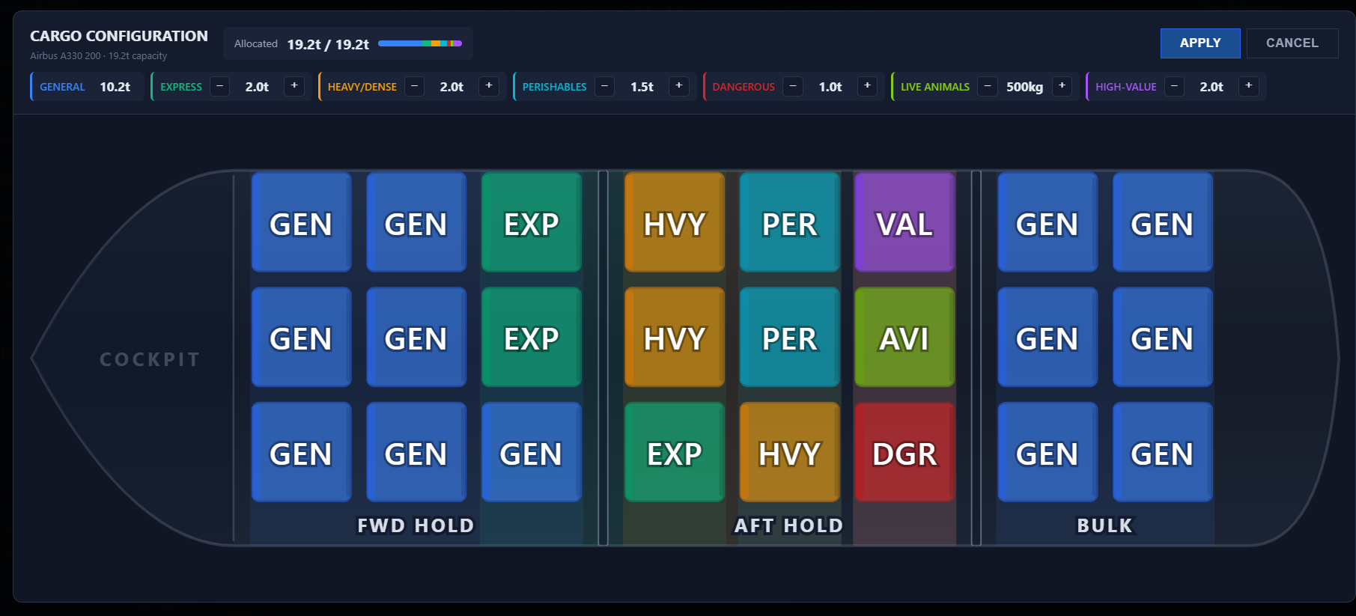
Task: Decrease High-Value allocation with minus button
Action: 1174,86
